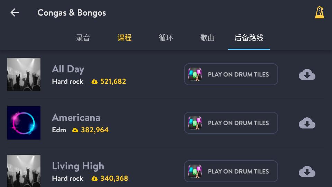Tap the All Day Drum Tiles app icon

pyautogui.click(x=195, y=74)
